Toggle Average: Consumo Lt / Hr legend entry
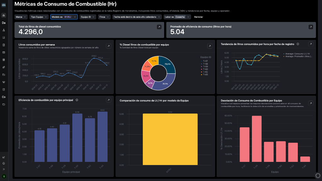The height and width of the screenshot is (181, 322). coord(297,54)
